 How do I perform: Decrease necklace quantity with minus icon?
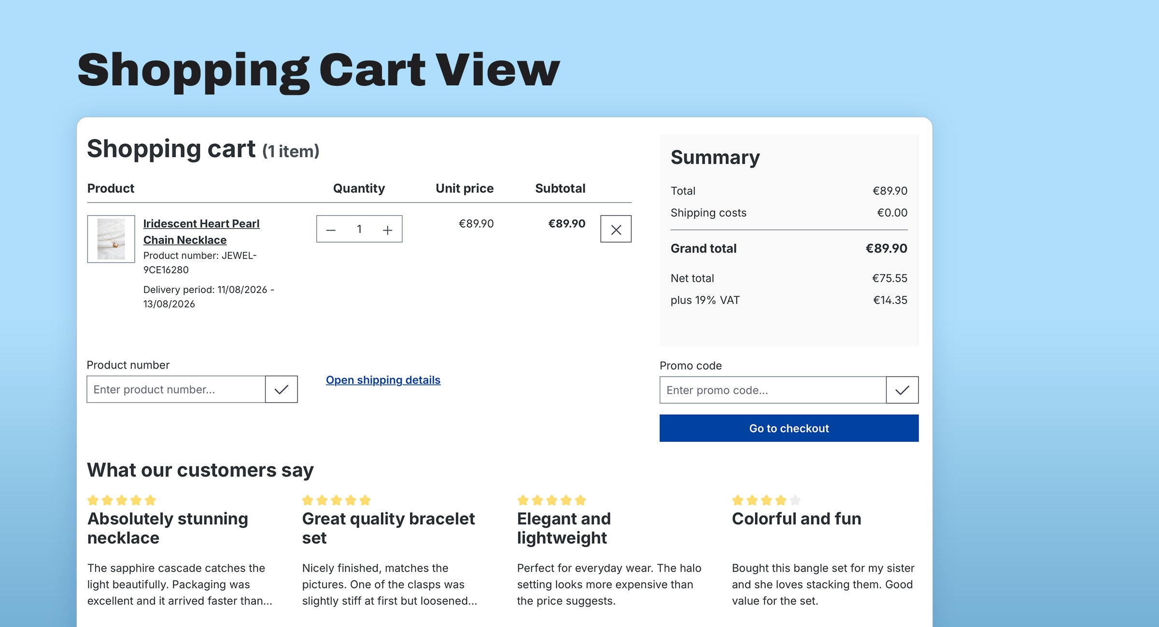[x=331, y=230]
